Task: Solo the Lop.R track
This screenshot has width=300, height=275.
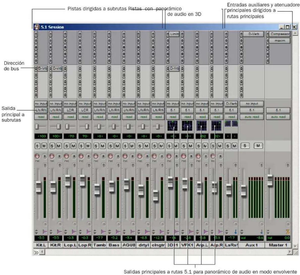Action: [81, 146]
